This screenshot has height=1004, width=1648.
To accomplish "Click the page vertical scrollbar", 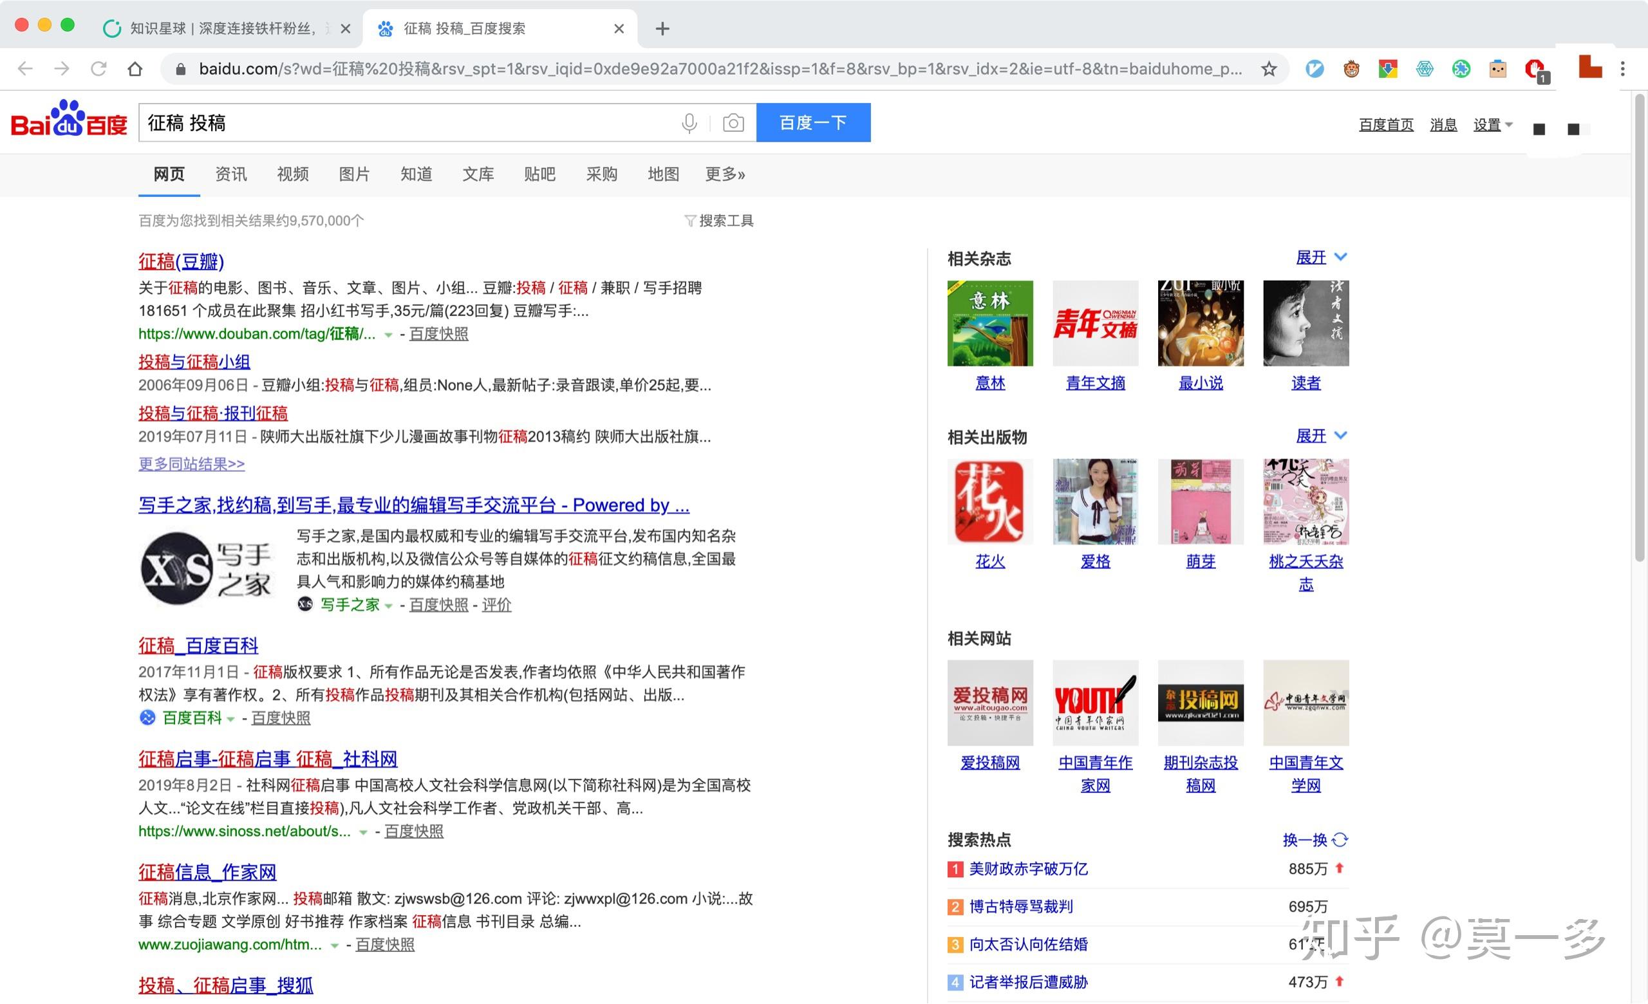I will click(1638, 328).
